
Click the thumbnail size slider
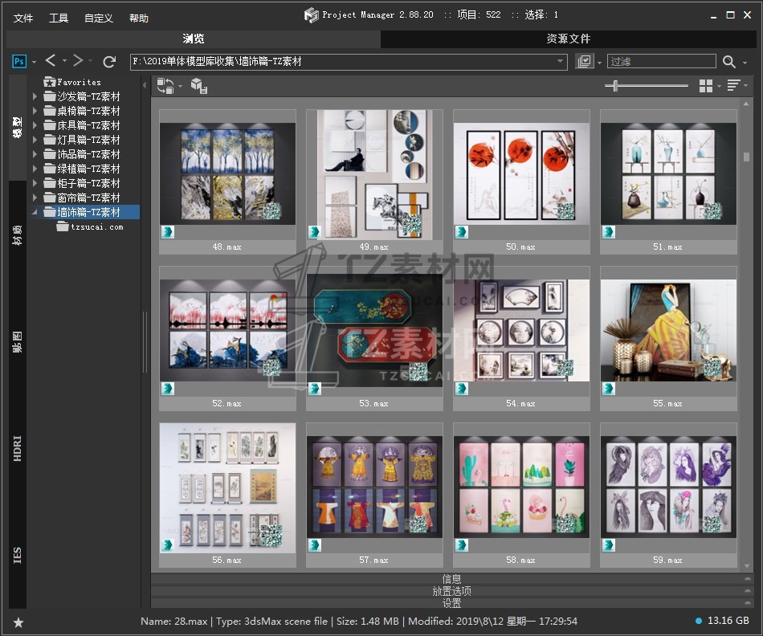(x=616, y=86)
